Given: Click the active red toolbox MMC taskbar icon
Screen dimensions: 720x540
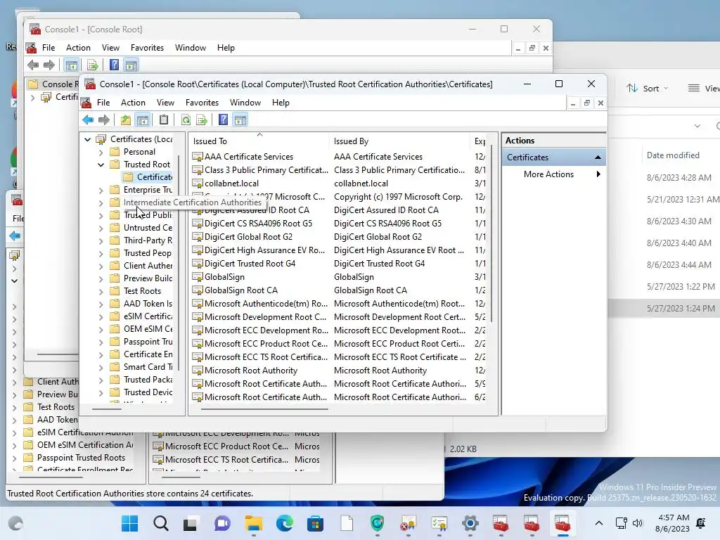Looking at the screenshot, I should click(x=562, y=523).
